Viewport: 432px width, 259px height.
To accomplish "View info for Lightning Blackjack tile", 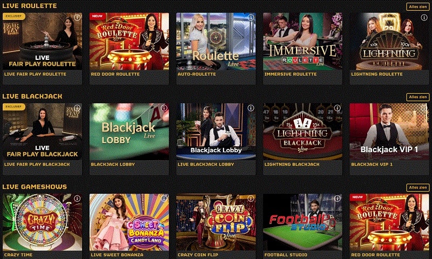I will (x=337, y=108).
